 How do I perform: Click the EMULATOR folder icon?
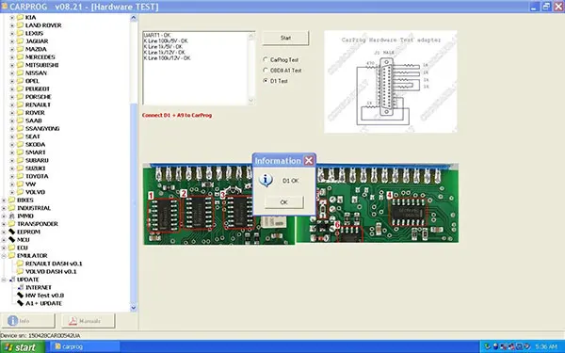pos(12,255)
